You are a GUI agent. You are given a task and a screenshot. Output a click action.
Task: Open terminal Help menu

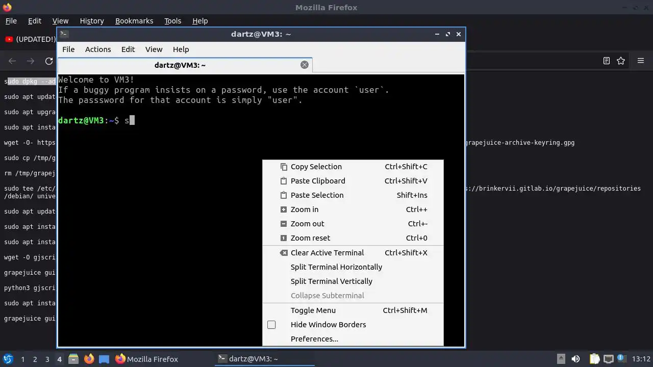181,49
